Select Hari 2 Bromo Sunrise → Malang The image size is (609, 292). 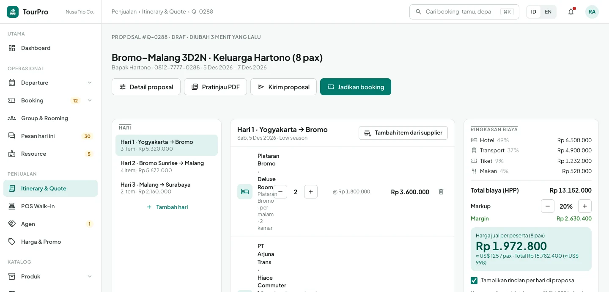coord(167,166)
